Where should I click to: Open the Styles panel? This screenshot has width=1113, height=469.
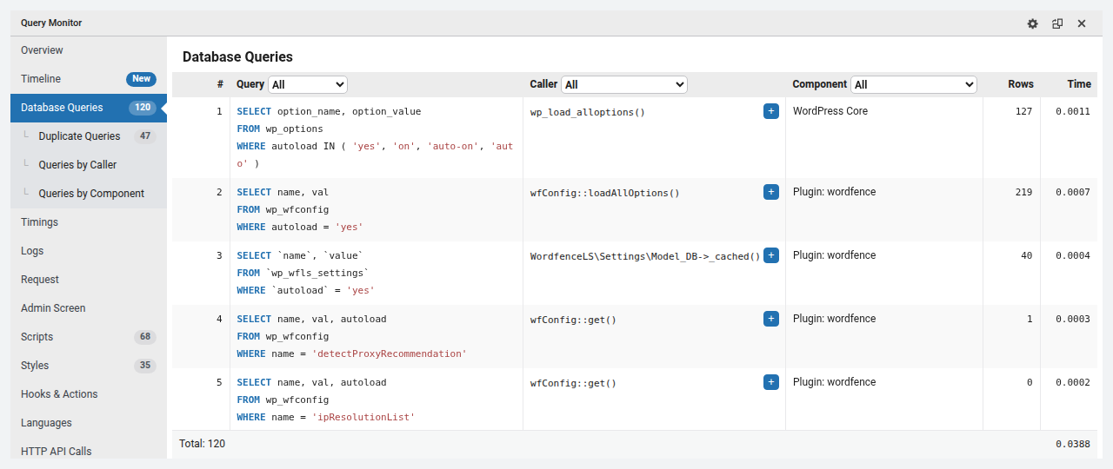coord(89,366)
